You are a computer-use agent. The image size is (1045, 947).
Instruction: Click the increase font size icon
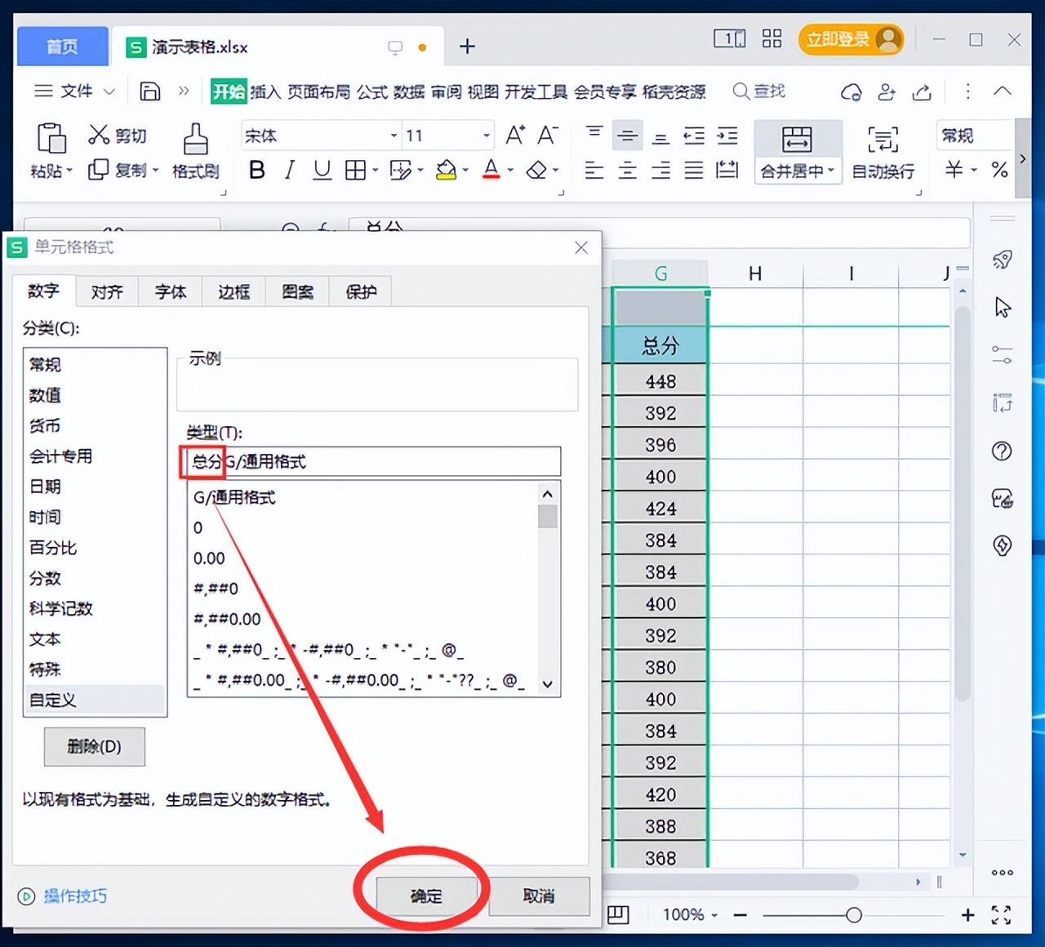514,136
